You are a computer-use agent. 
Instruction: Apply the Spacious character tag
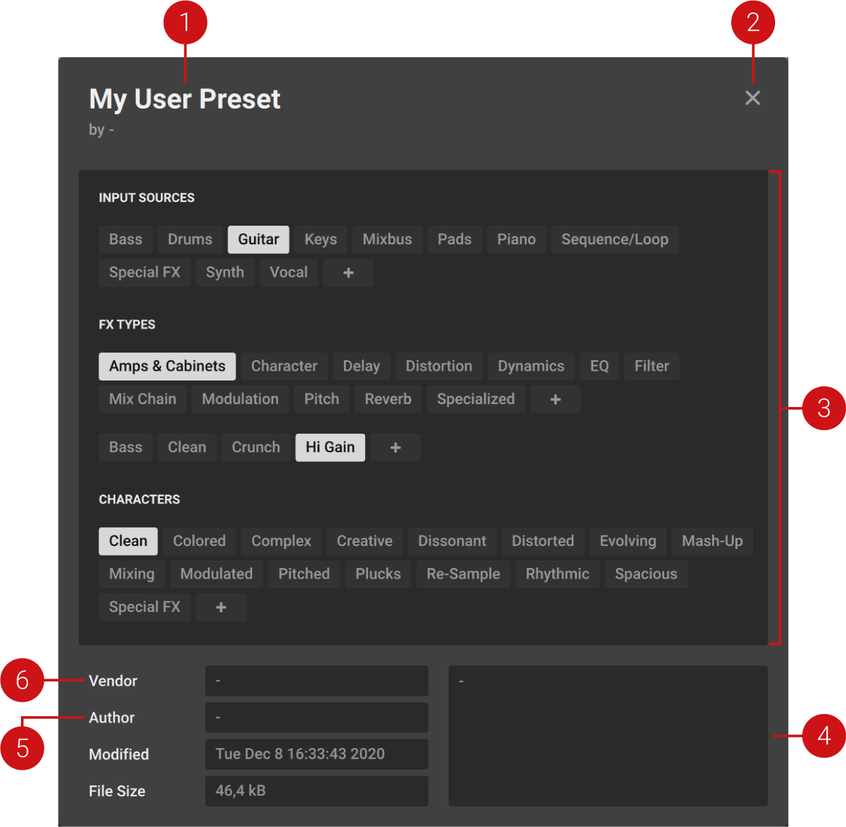[645, 574]
